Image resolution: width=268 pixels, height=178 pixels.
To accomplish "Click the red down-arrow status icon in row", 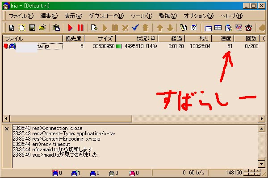I will [6, 46].
